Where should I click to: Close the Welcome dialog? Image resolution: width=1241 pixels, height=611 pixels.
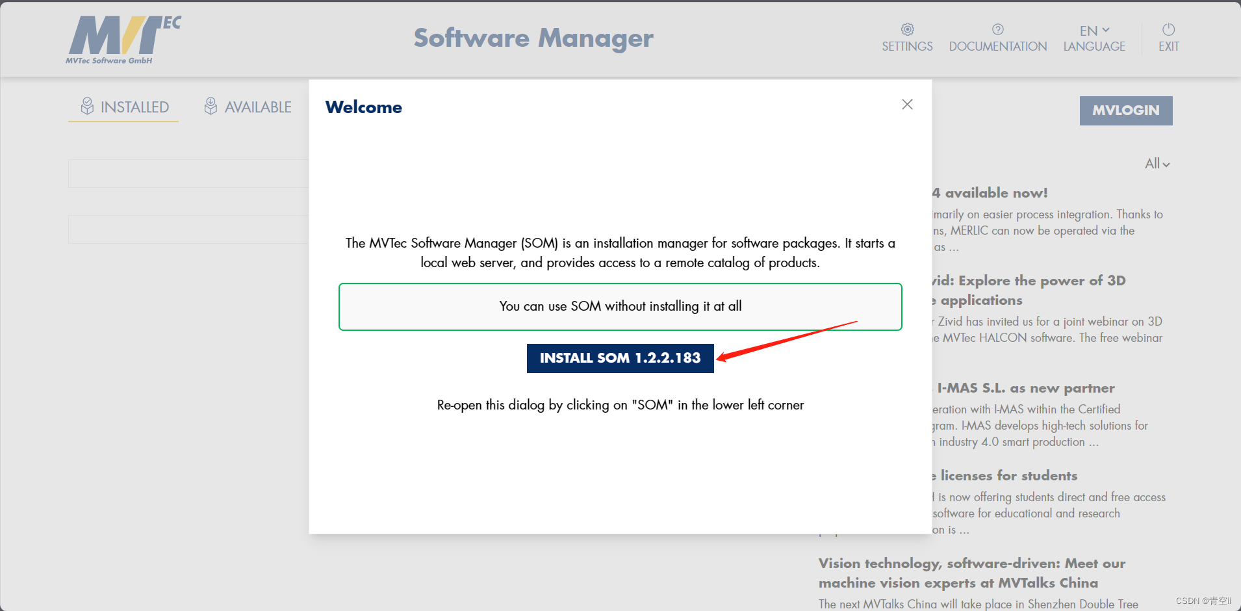[907, 105]
